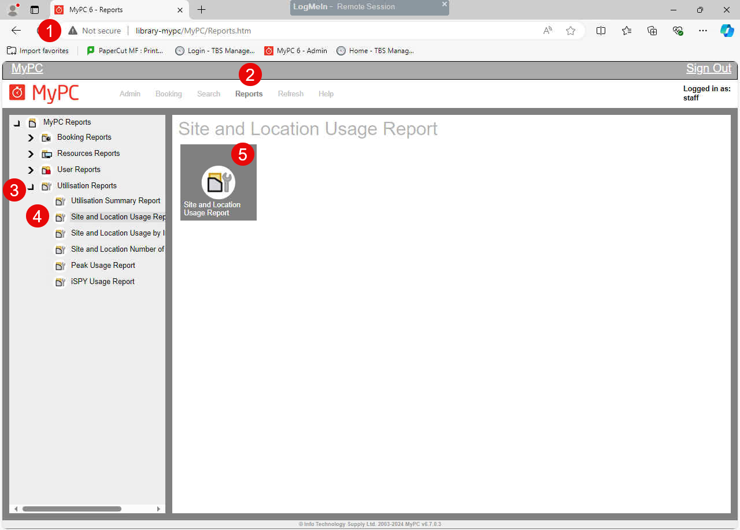The height and width of the screenshot is (530, 740).
Task: Click the Booking Reports folder icon
Action: click(46, 137)
